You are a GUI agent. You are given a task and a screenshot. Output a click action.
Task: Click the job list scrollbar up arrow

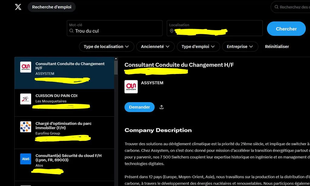pos(116,59)
